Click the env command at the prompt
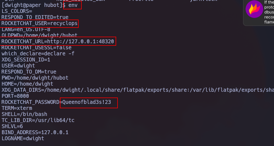The width and height of the screenshot is (274, 146). pyautogui.click(x=73, y=5)
